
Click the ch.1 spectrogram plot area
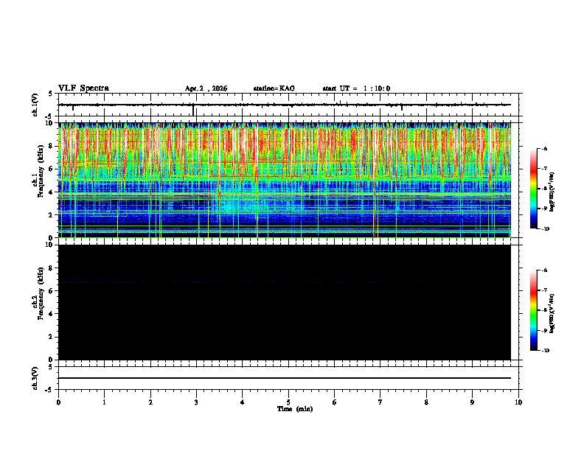click(x=284, y=180)
